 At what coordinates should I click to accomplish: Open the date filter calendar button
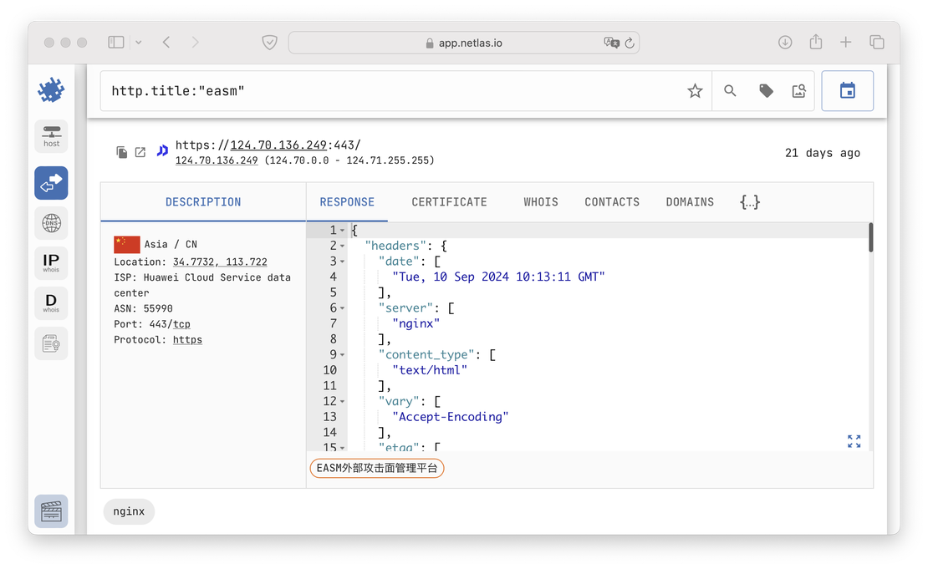847,90
